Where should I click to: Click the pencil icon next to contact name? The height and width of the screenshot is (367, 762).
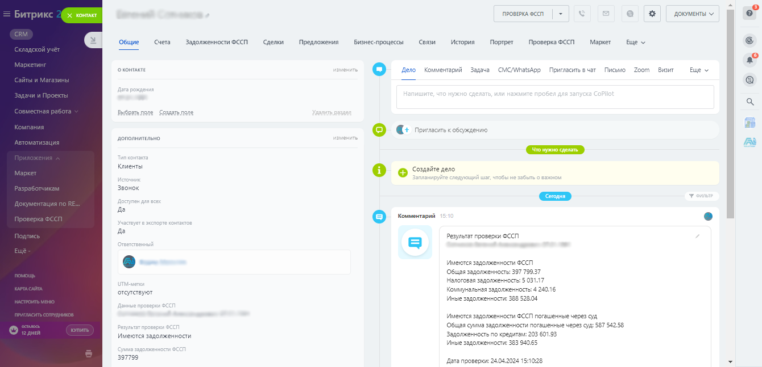pos(208,15)
